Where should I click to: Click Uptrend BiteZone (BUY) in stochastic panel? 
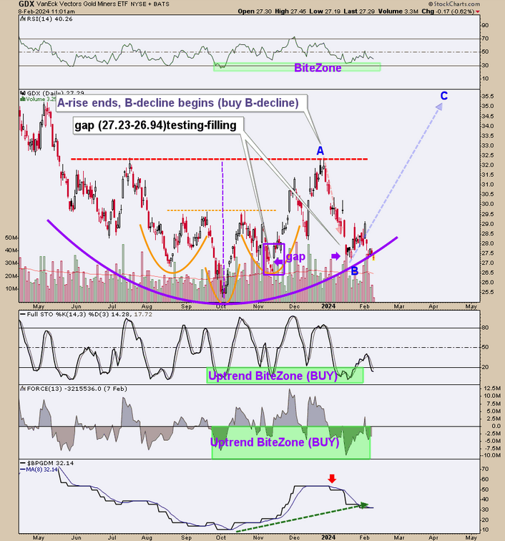coord(273,376)
